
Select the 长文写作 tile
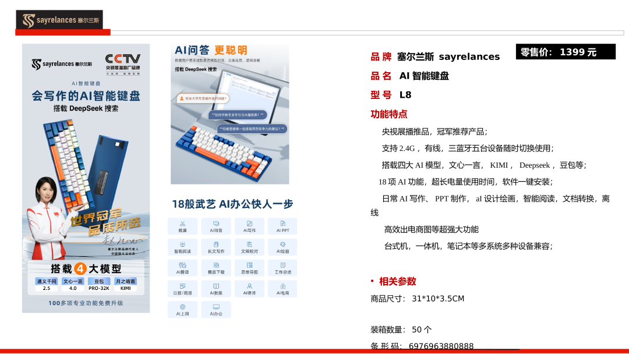216,247
